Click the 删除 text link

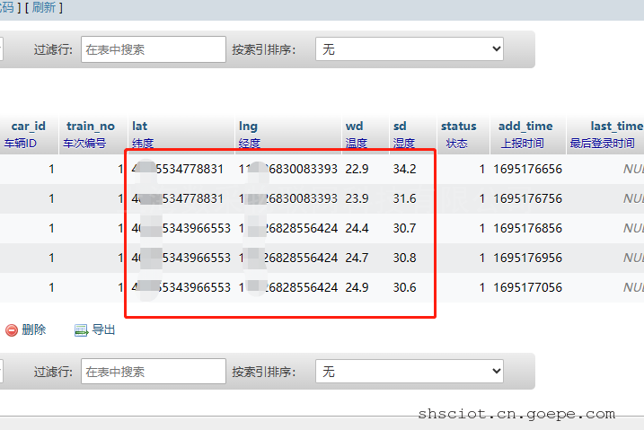pyautogui.click(x=33, y=329)
